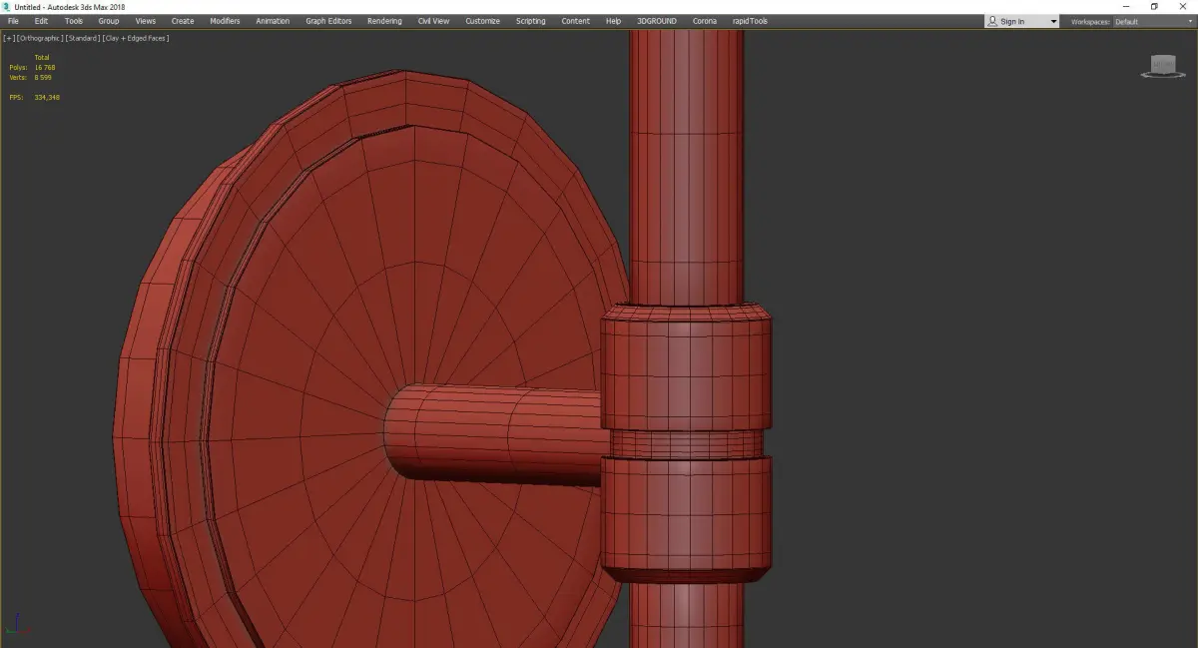Open the Edit menu
The width and height of the screenshot is (1198, 648).
(41, 21)
